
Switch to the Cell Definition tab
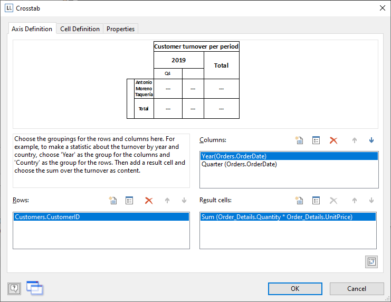pyautogui.click(x=80, y=29)
